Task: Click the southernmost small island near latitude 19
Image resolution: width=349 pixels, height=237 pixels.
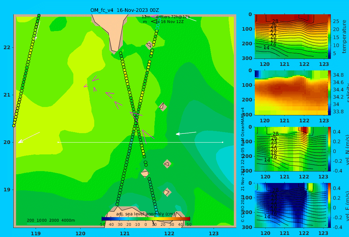Action: (x=167, y=192)
